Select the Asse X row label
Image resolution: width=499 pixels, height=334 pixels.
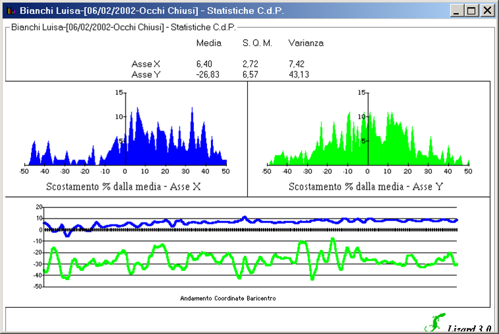pyautogui.click(x=146, y=64)
